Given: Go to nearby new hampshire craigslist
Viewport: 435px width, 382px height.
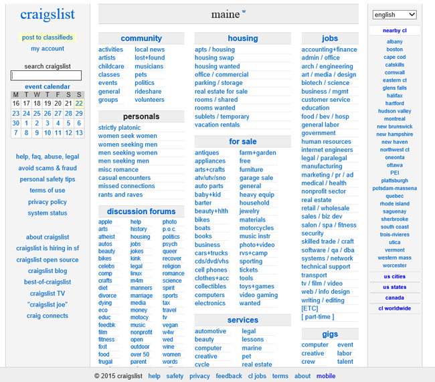Looking at the screenshot, I should coord(394,134).
